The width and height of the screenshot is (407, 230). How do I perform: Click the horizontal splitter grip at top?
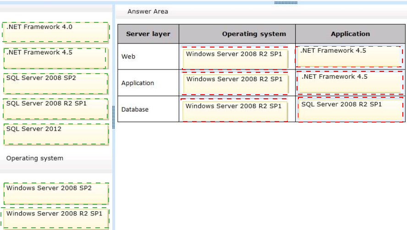click(x=286, y=3)
